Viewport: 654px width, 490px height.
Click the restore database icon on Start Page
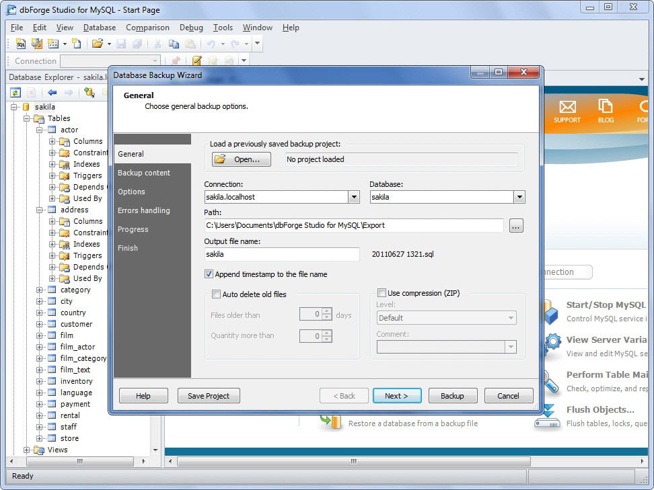click(x=330, y=421)
